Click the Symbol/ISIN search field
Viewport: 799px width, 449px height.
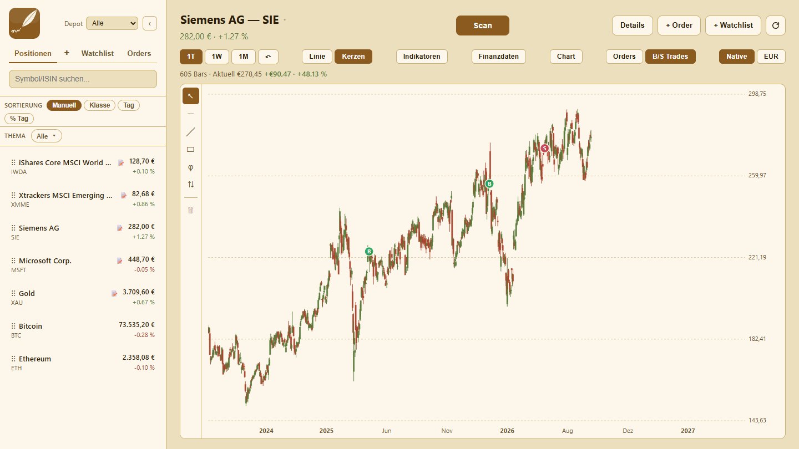click(83, 79)
